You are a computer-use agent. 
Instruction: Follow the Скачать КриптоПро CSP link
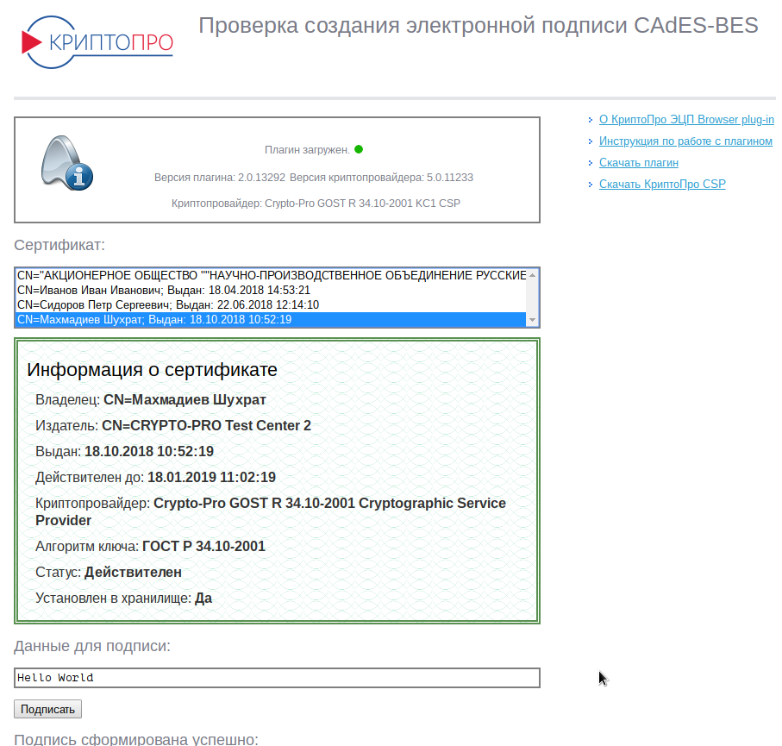[x=662, y=185]
